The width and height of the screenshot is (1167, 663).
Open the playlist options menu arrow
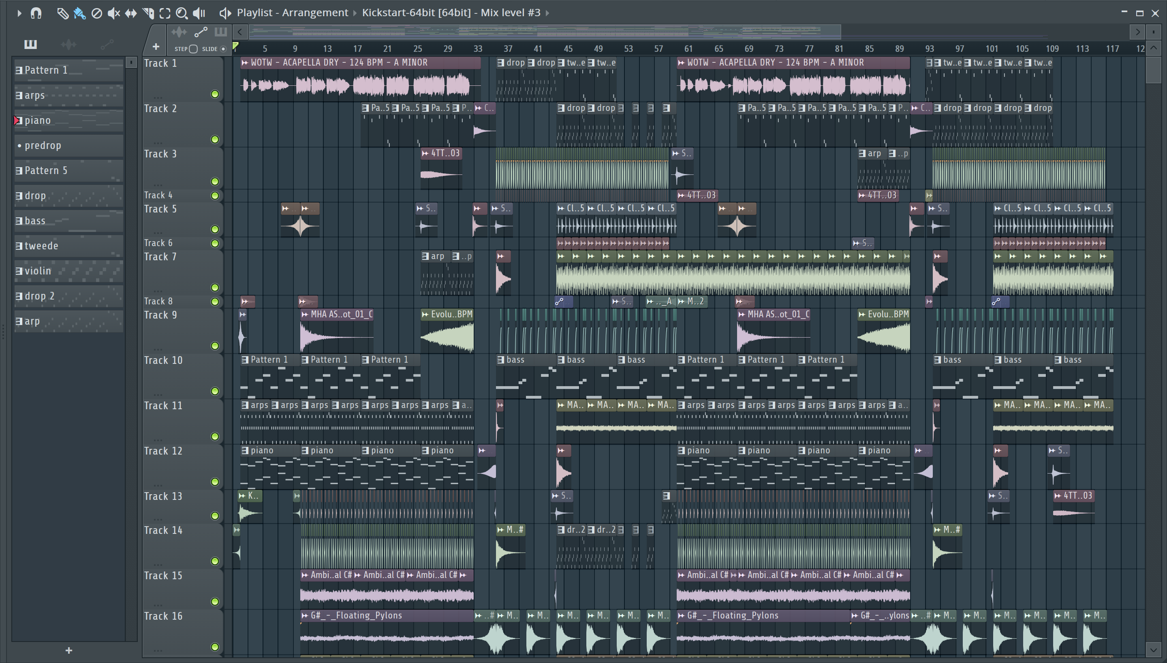click(19, 13)
